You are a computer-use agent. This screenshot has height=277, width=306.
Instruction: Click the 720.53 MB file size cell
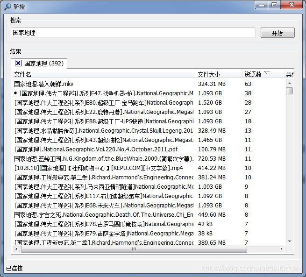pyautogui.click(x=212, y=159)
